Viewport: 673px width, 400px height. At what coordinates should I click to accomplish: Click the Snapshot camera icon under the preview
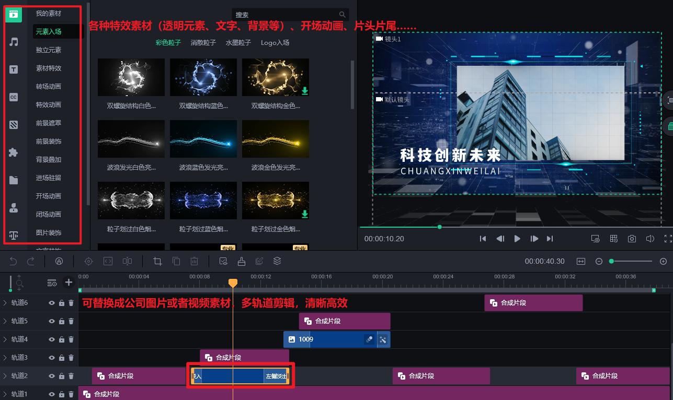pyautogui.click(x=632, y=238)
